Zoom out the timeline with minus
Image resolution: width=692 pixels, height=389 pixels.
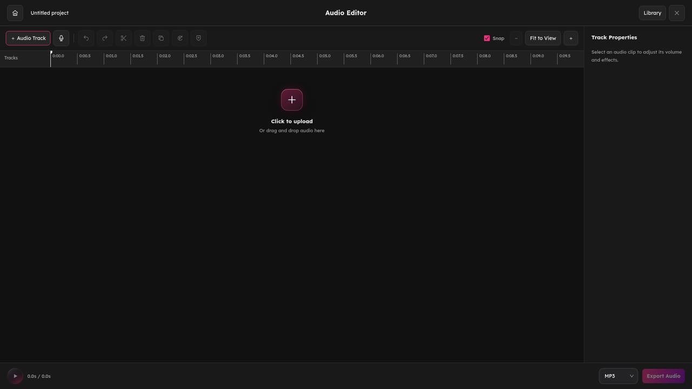click(x=516, y=38)
